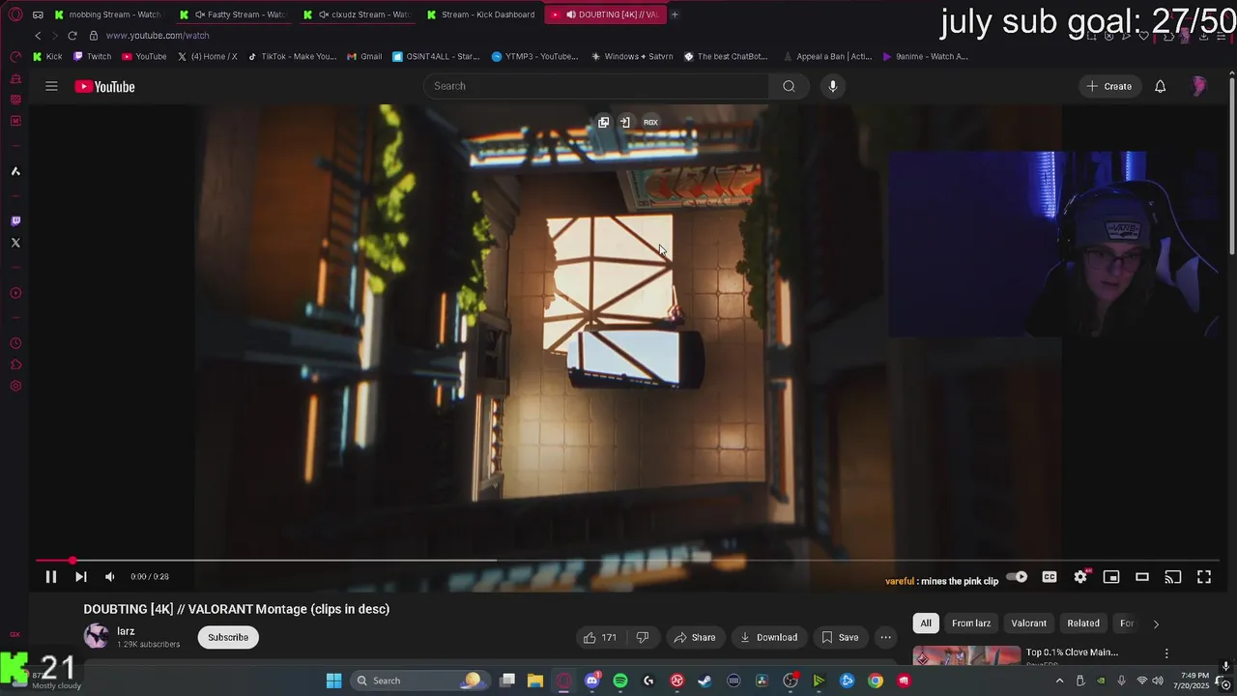The height and width of the screenshot is (696, 1237).
Task: Open more actions three-dot menu under video
Action: 885,637
